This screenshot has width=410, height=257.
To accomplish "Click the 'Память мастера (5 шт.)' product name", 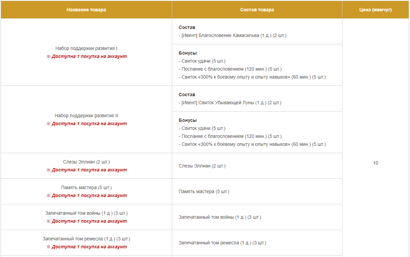I will [86, 187].
